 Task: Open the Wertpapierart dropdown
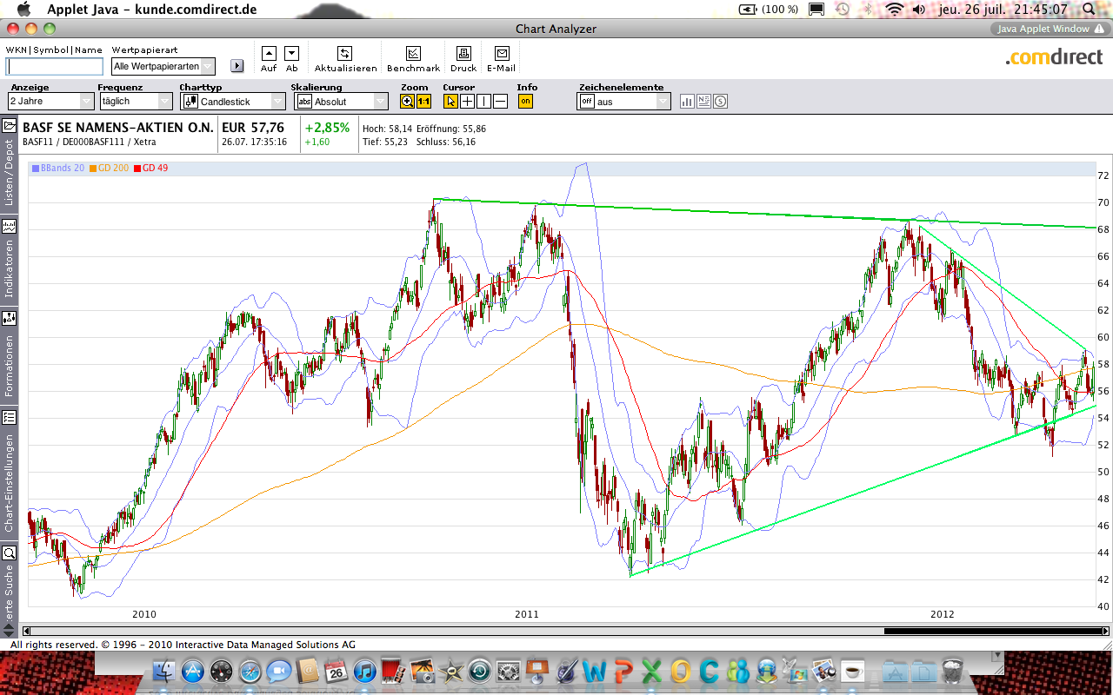[x=163, y=66]
